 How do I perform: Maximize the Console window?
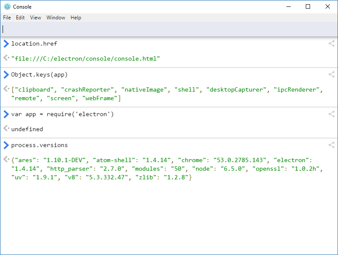tap(308, 6)
